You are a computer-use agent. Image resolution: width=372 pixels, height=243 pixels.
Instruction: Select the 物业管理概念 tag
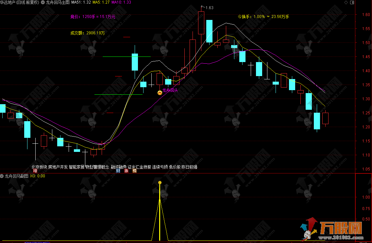tap(97, 167)
